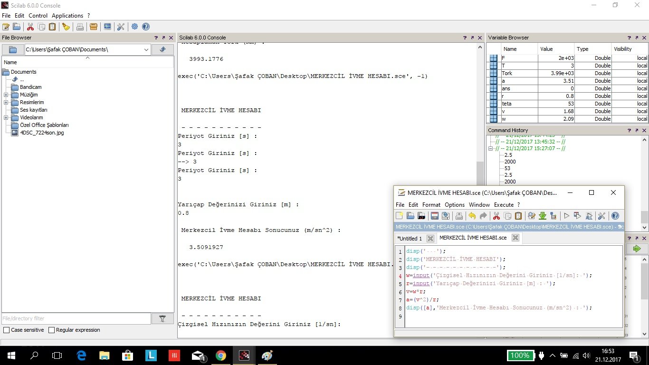This screenshot has width=649, height=365.
Task: Click the green arrow button behind SciNotes
Action: pos(637,249)
